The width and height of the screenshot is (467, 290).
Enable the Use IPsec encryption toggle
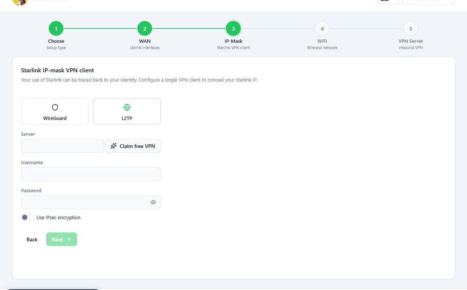[27, 217]
